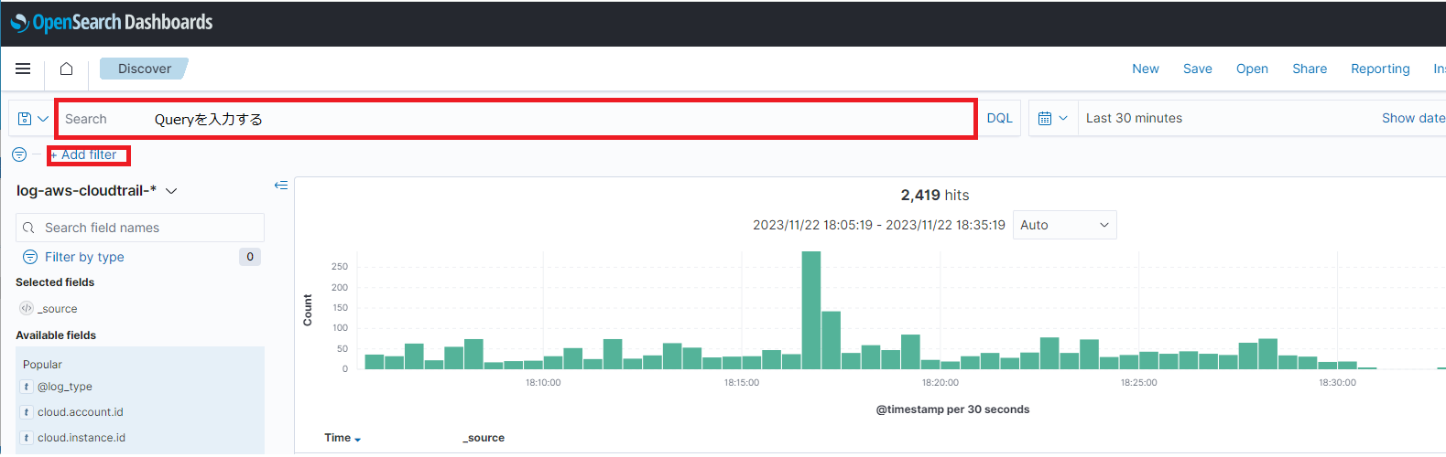The width and height of the screenshot is (1446, 457).
Task: Open the hamburger navigation menu
Action: (23, 69)
